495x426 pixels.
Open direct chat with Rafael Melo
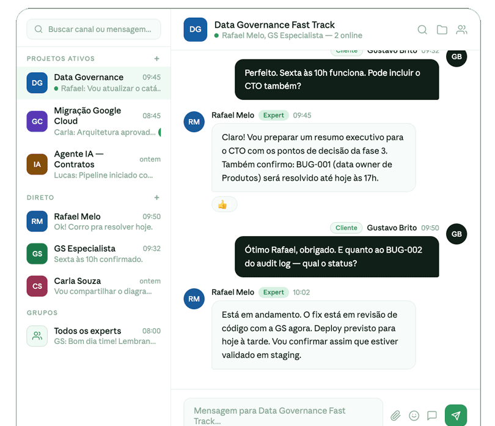point(94,222)
